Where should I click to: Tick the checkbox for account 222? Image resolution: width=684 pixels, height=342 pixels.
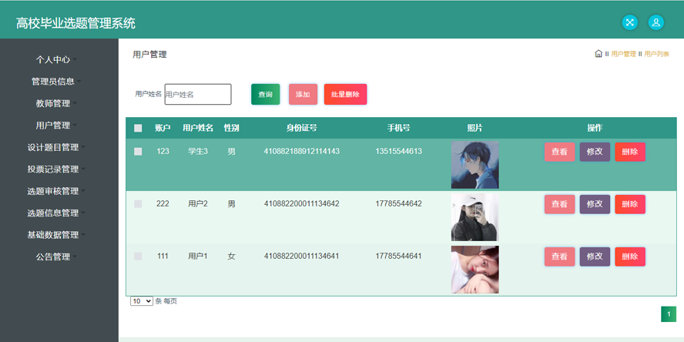[138, 204]
